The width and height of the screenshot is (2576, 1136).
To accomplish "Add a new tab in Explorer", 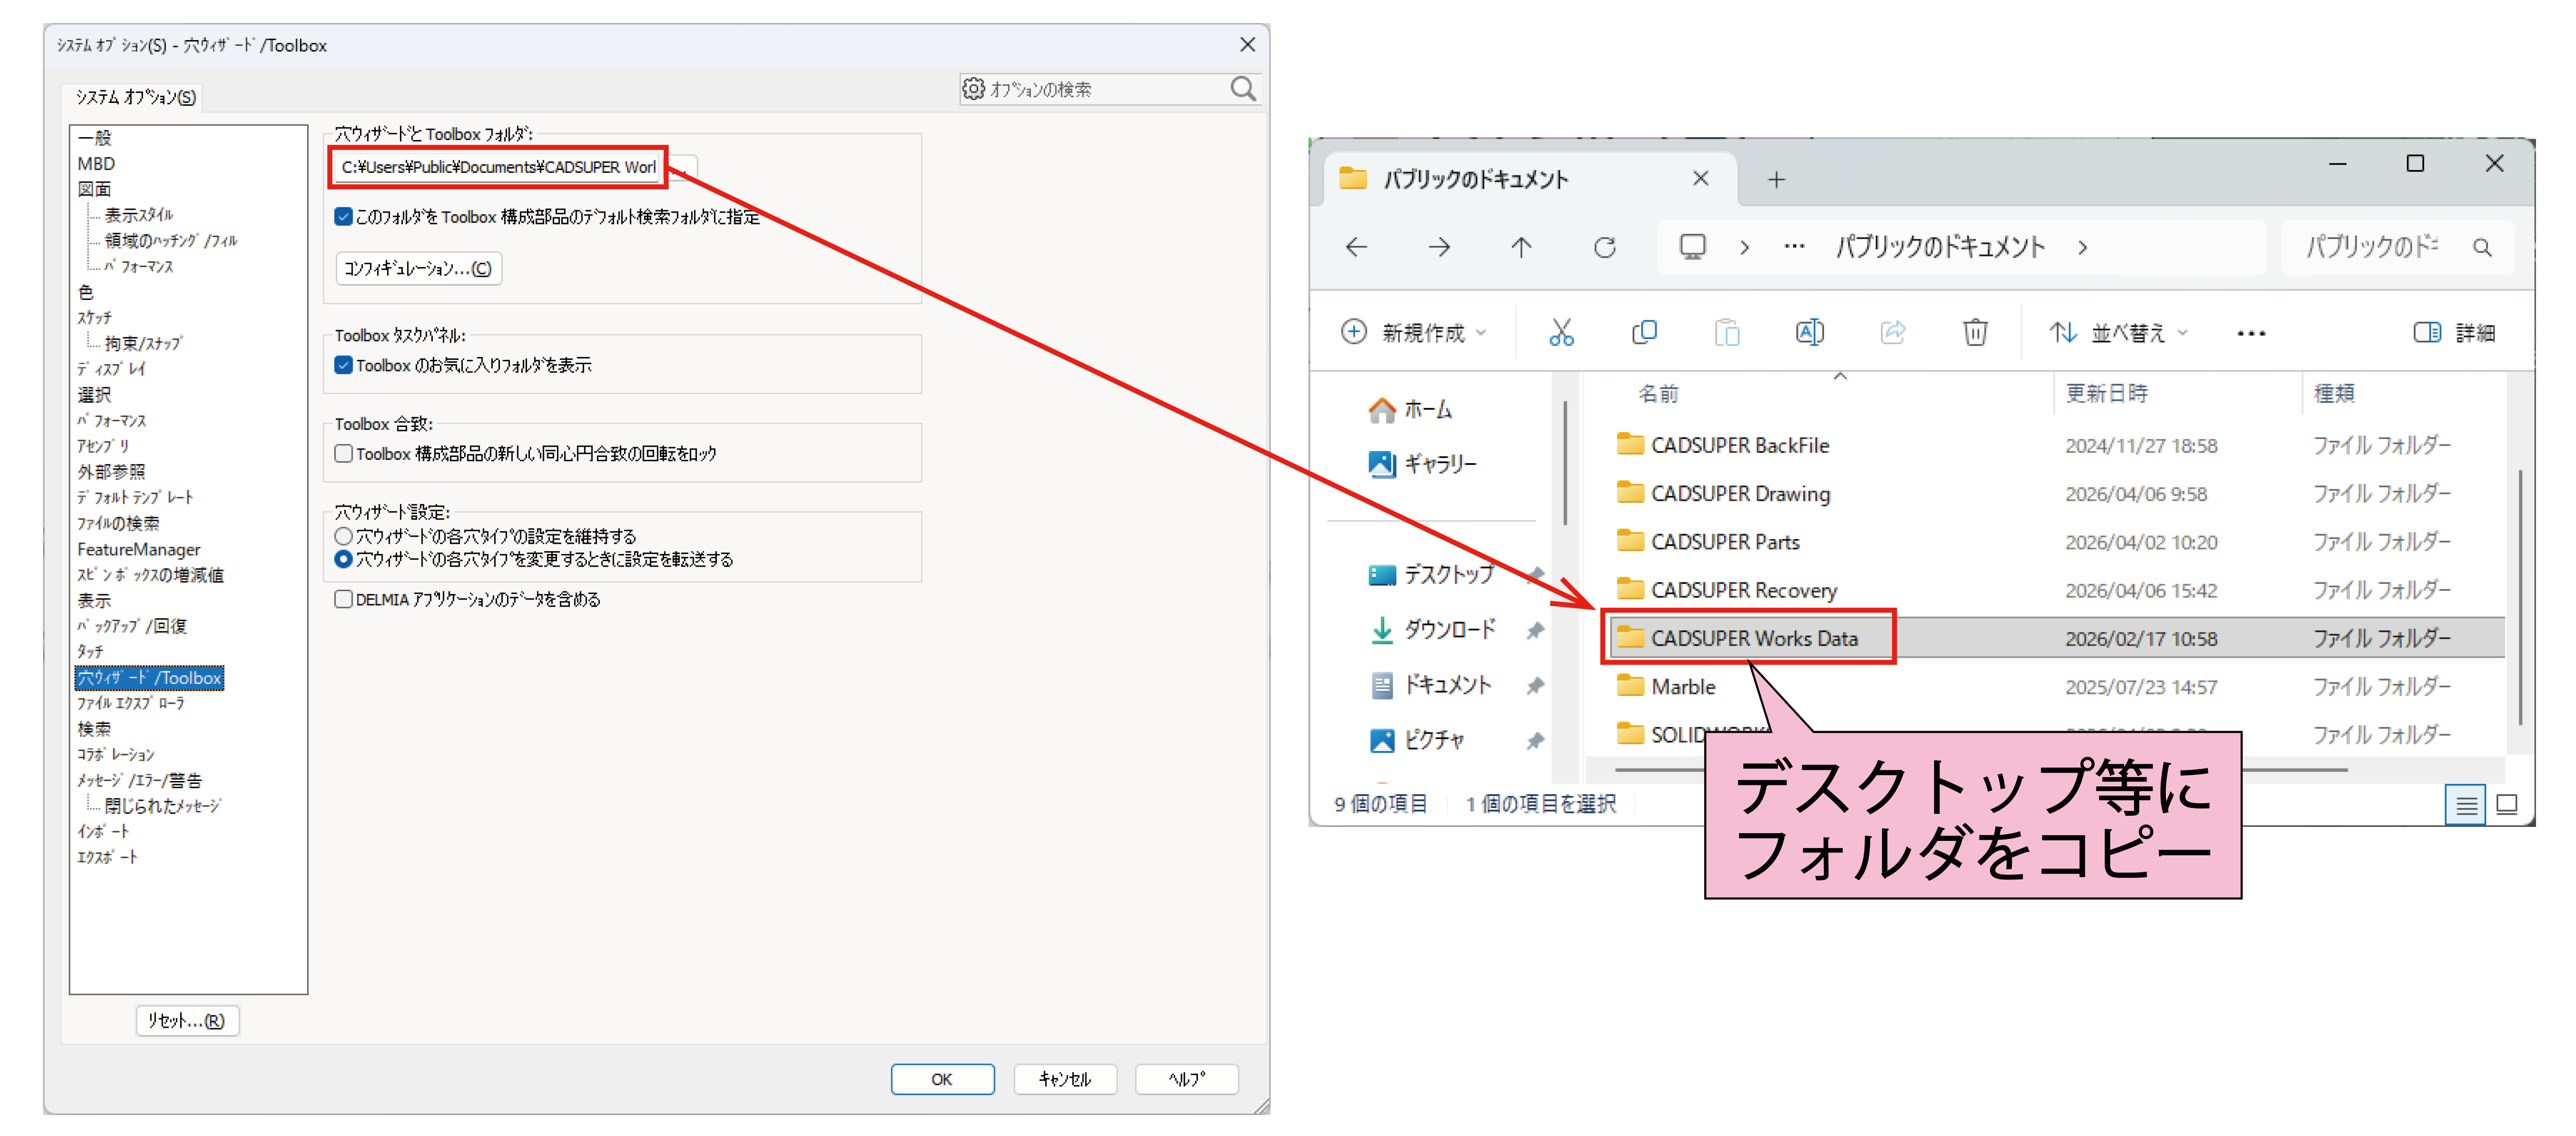I will coord(1776,179).
